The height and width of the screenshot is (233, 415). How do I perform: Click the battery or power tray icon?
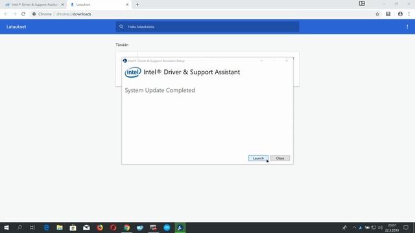[367, 227]
